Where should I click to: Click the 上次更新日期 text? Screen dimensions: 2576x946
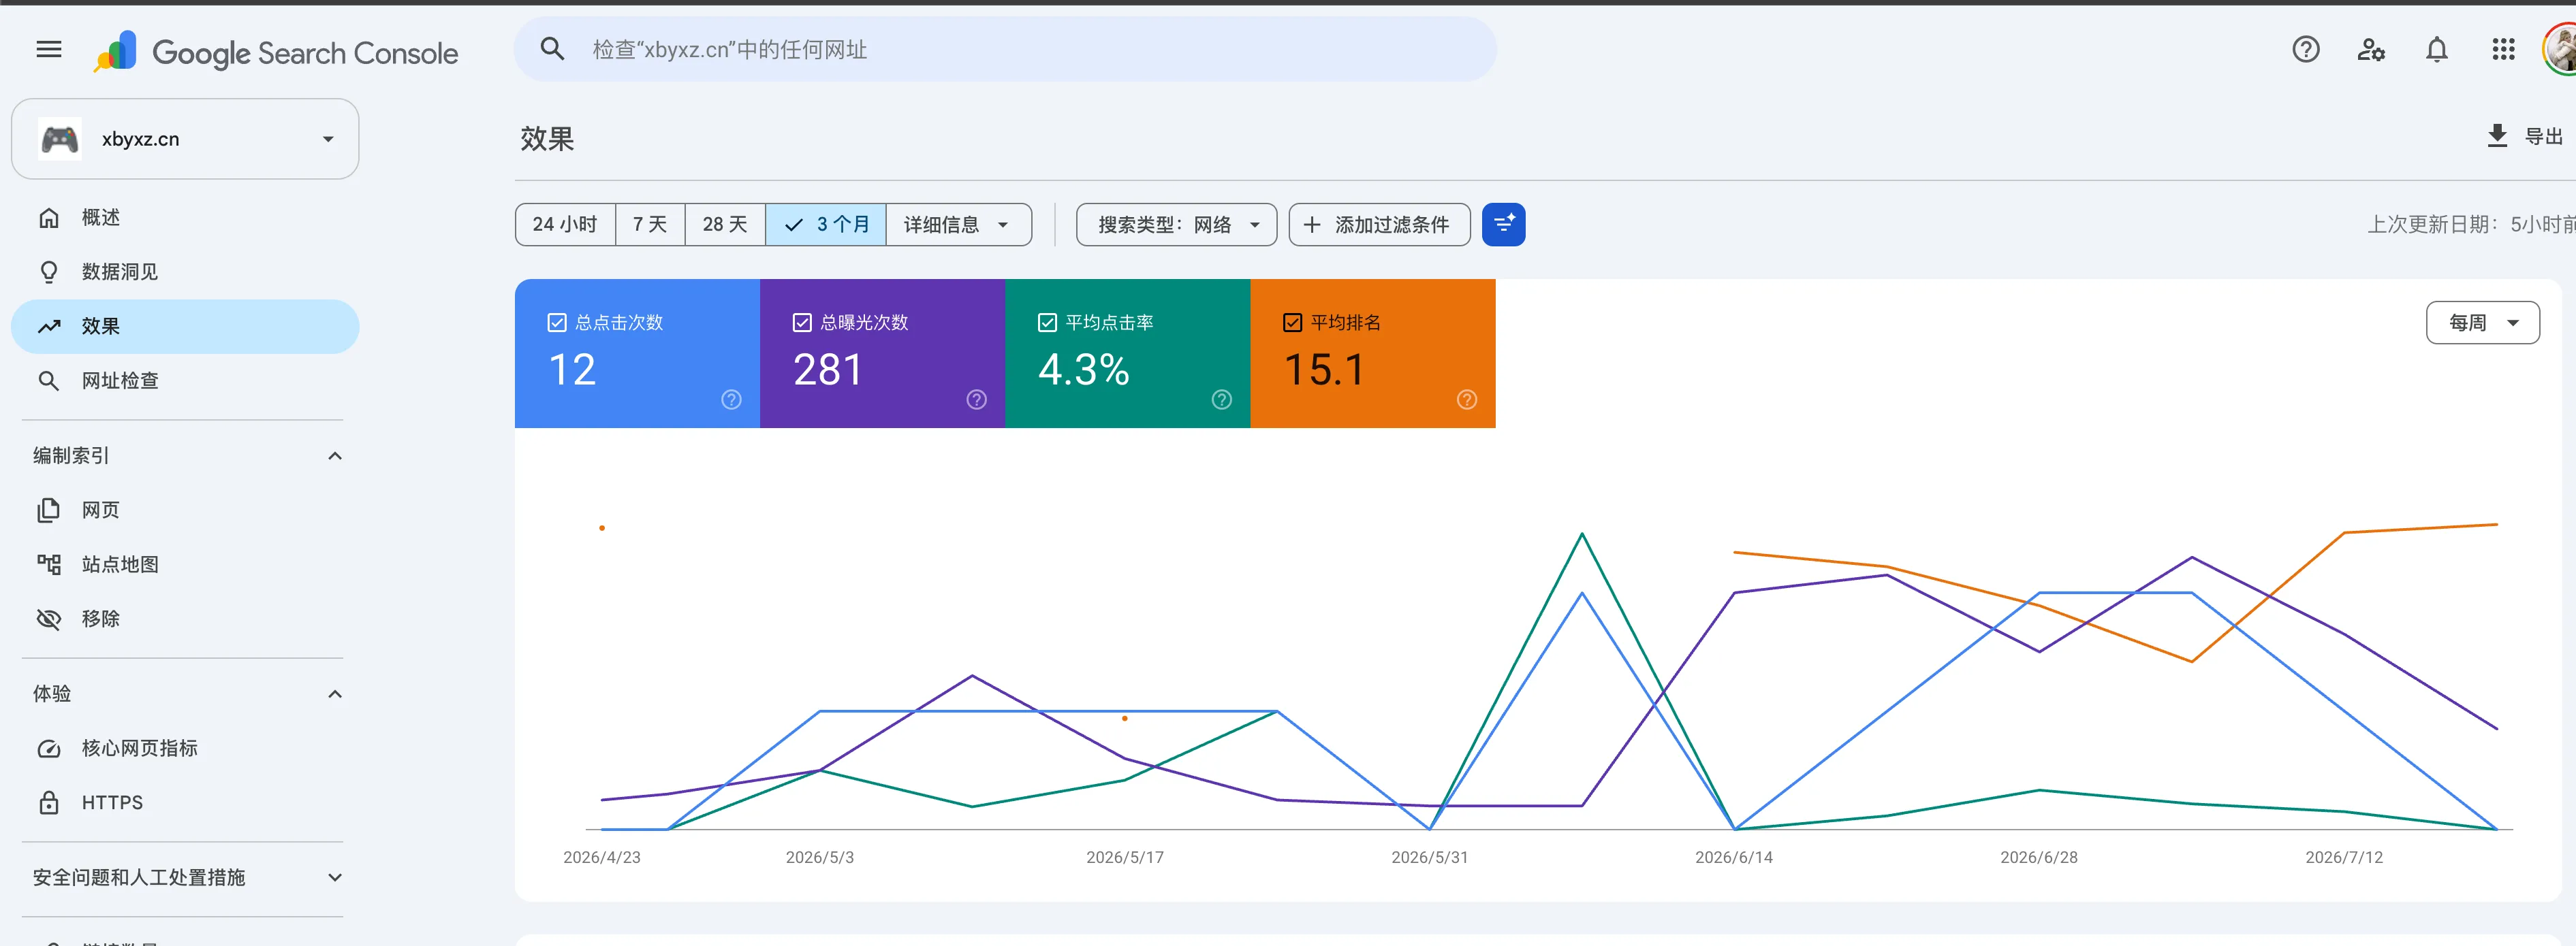point(2470,224)
